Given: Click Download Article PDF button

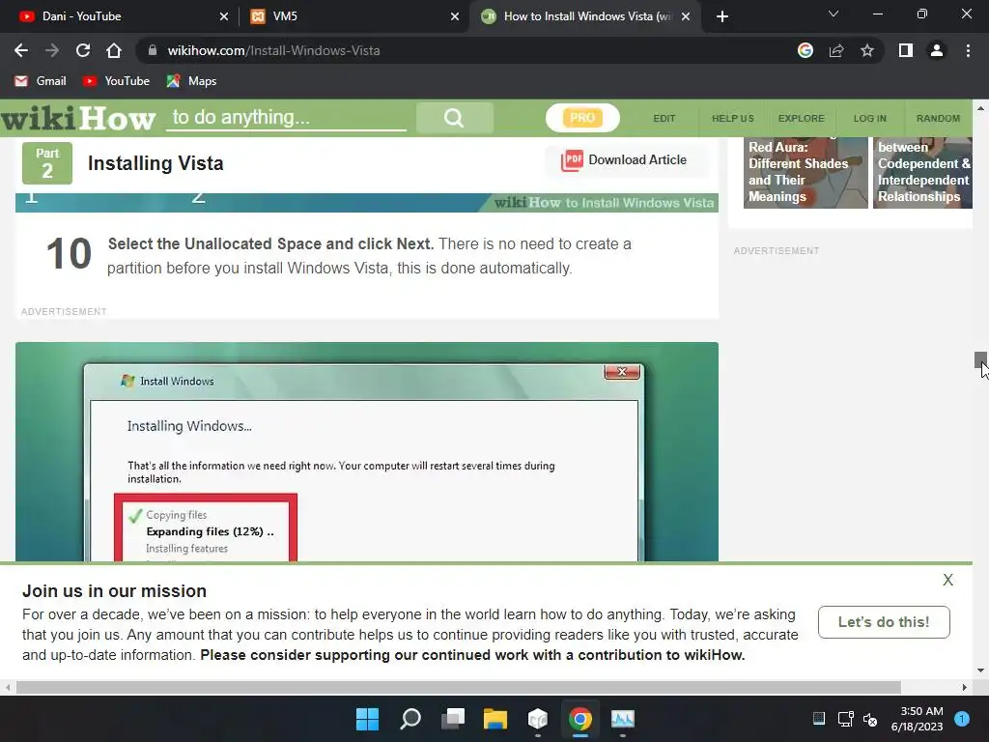Looking at the screenshot, I should (625, 160).
